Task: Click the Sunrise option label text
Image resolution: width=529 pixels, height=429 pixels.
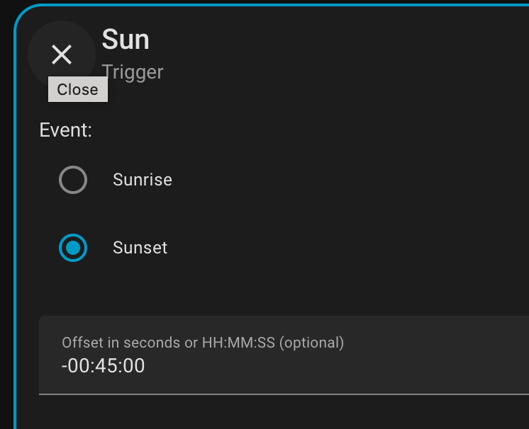Action: click(142, 180)
